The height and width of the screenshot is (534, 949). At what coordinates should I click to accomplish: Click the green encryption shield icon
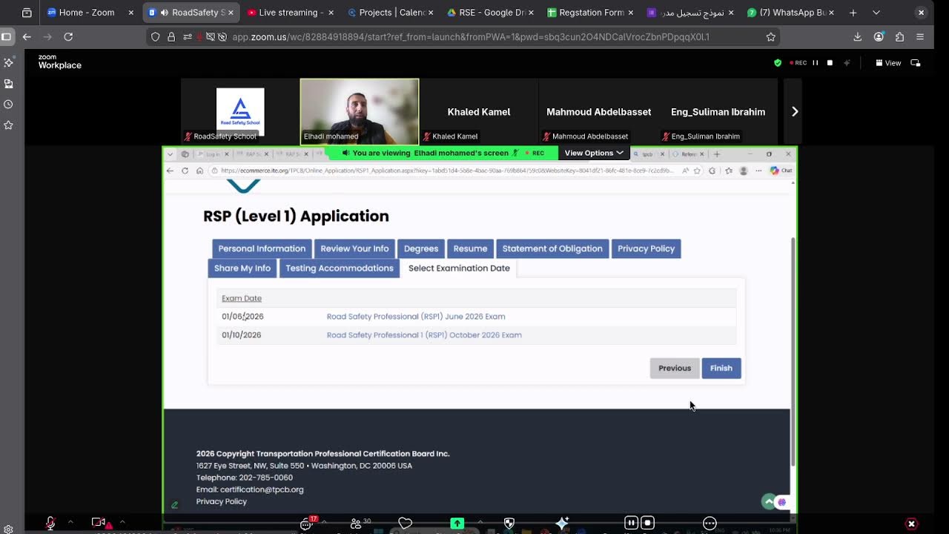[778, 63]
